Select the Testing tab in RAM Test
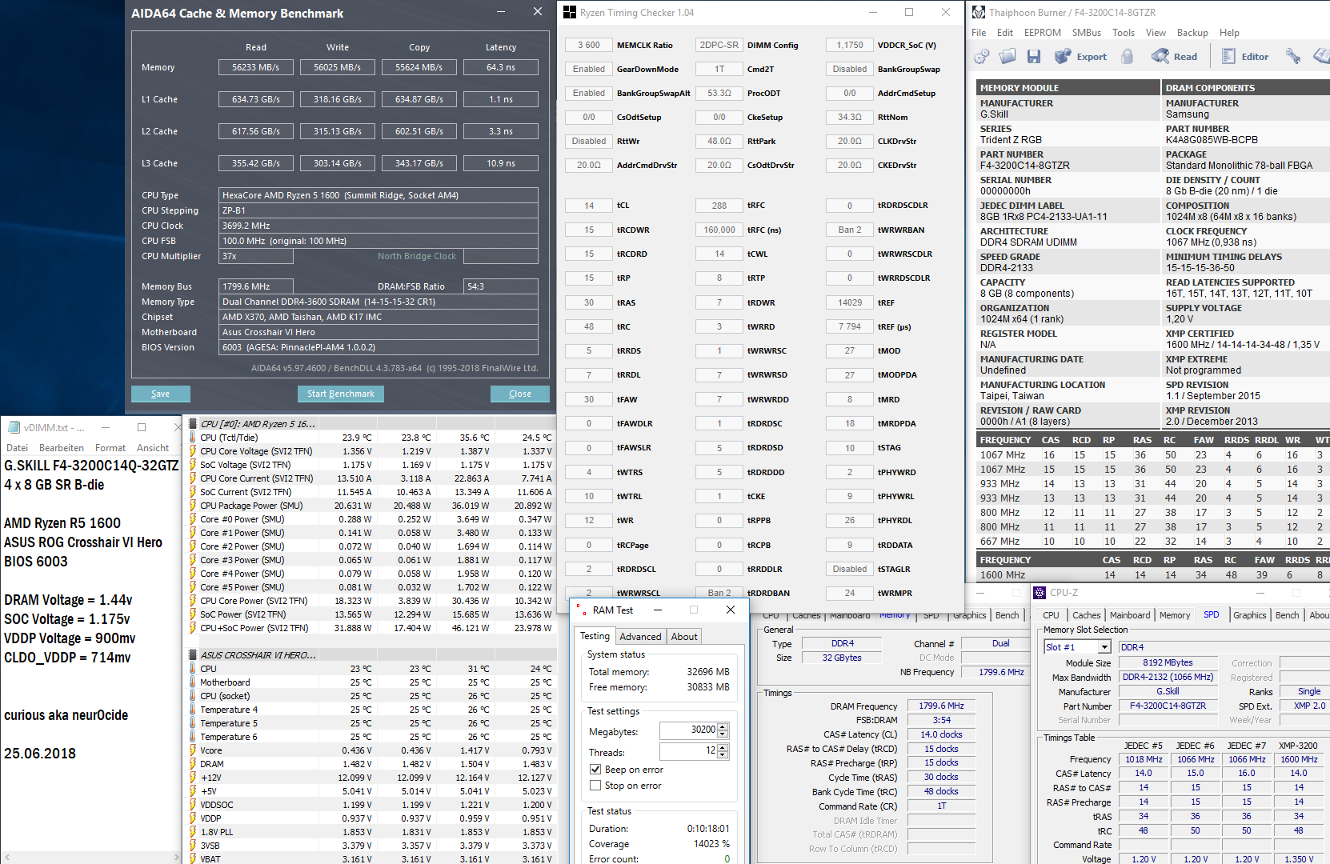The image size is (1330, 864). click(595, 636)
